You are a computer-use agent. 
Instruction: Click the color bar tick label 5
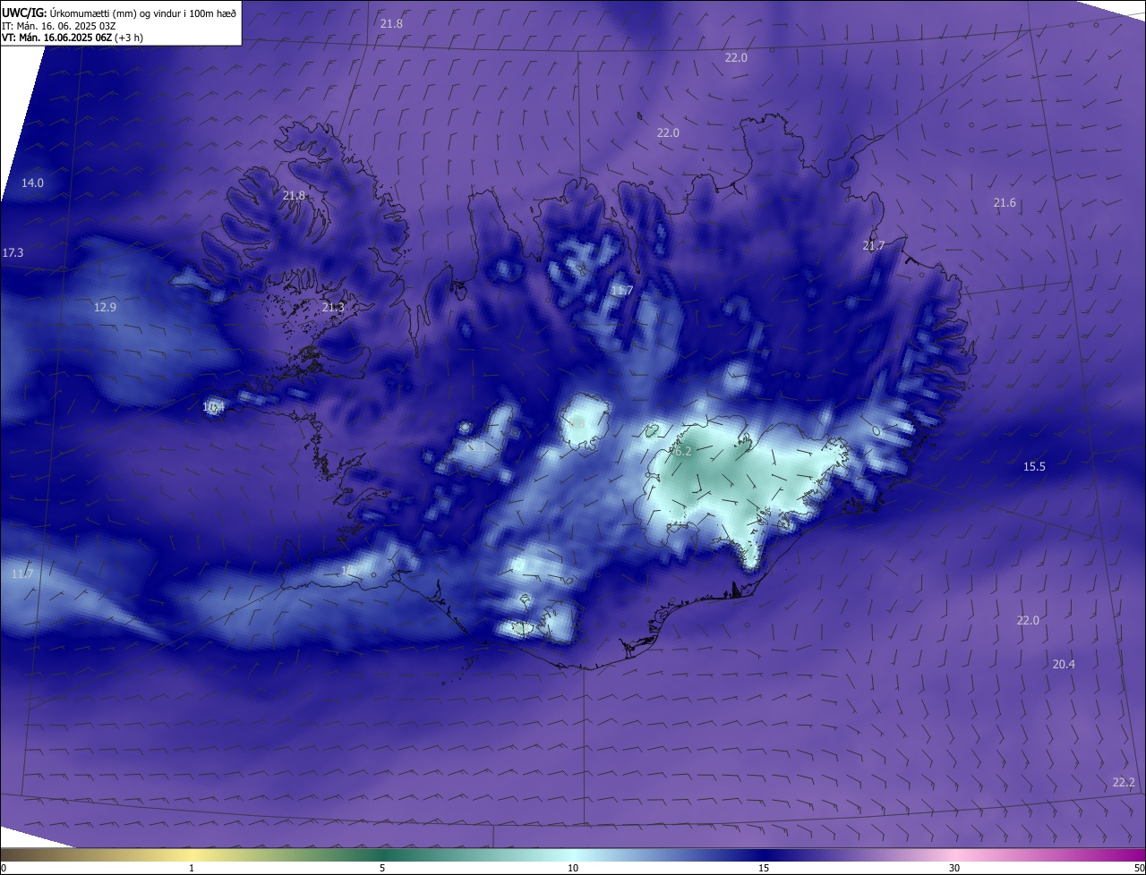click(382, 868)
